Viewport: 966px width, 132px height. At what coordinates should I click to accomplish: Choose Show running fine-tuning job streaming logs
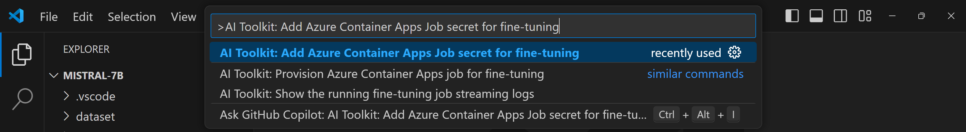point(376,94)
